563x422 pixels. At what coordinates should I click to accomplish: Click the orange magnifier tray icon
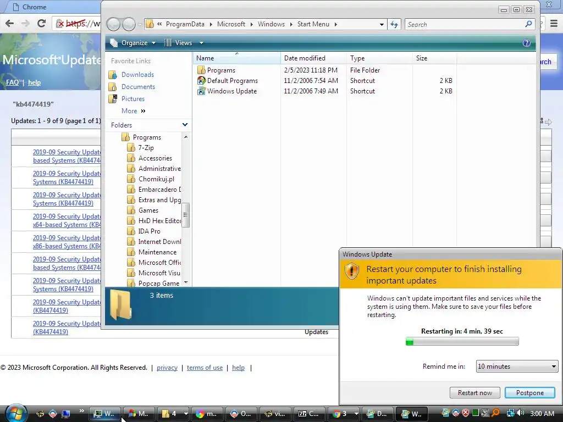[495, 413]
